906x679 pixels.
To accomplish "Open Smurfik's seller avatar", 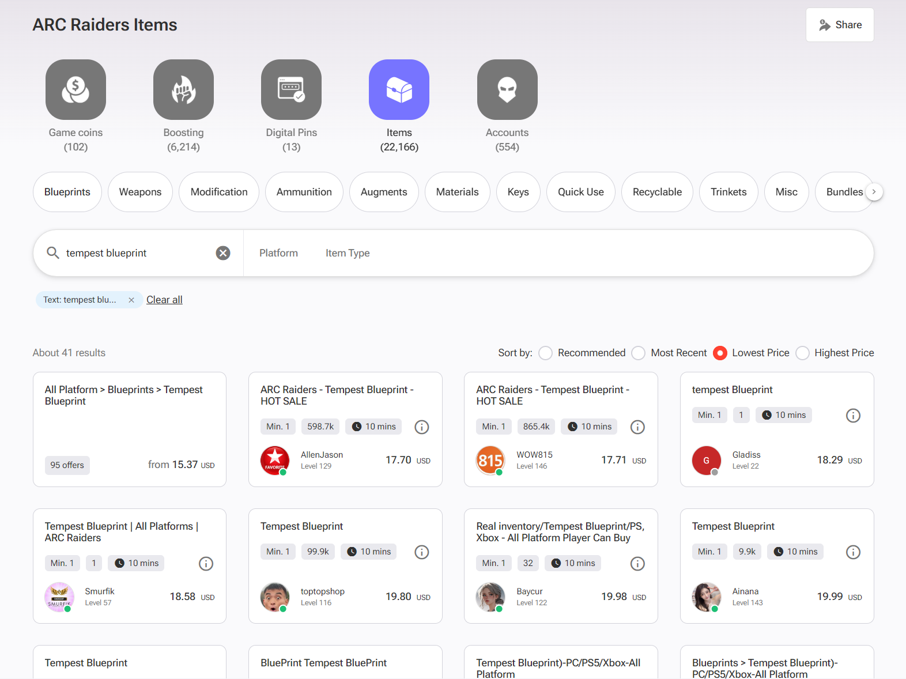I will point(59,597).
